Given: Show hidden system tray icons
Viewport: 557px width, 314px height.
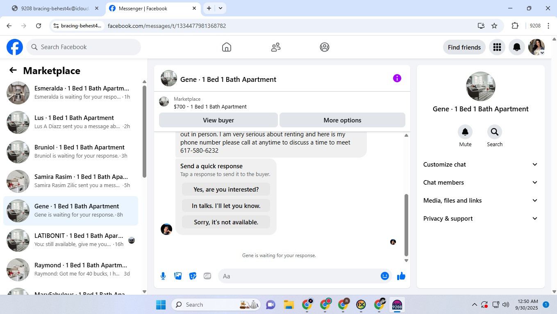Looking at the screenshot, I should (x=475, y=305).
